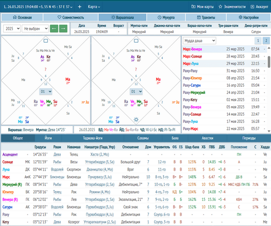Open Мои карты from top bar
The height and width of the screenshot is (226, 271).
tap(202, 7)
